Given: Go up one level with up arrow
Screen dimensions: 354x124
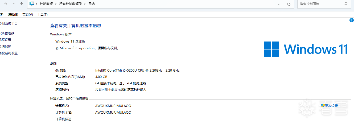Looking at the screenshot, I should click(22, 4).
